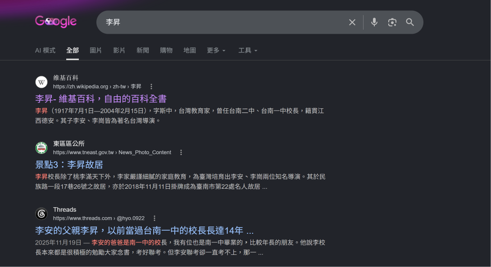The width and height of the screenshot is (491, 267).
Task: Start voice search with microphone icon
Action: pyautogui.click(x=374, y=22)
